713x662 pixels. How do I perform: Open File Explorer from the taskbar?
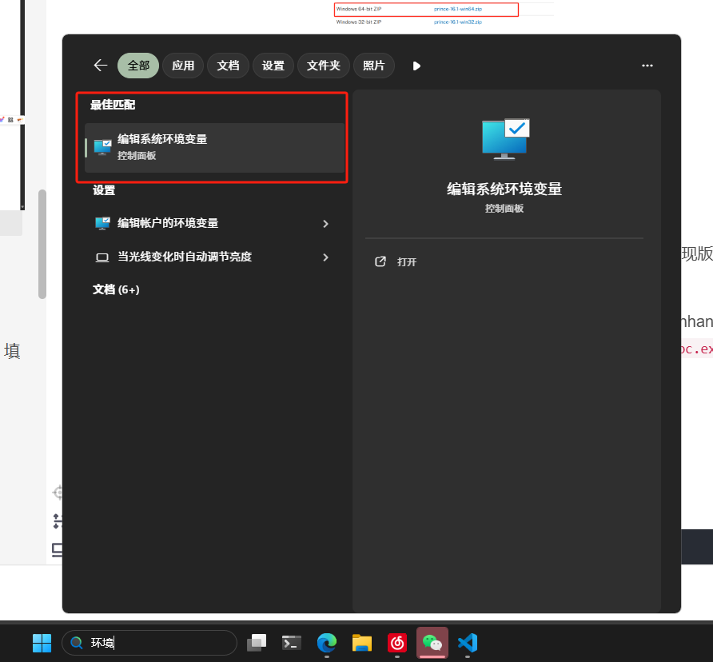pyautogui.click(x=361, y=643)
